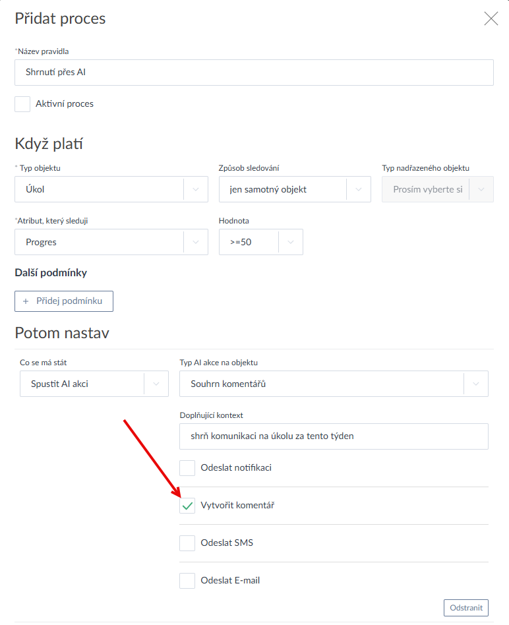Open the Typ objektu dropdown arrow
This screenshot has height=625, width=509.
coord(196,189)
